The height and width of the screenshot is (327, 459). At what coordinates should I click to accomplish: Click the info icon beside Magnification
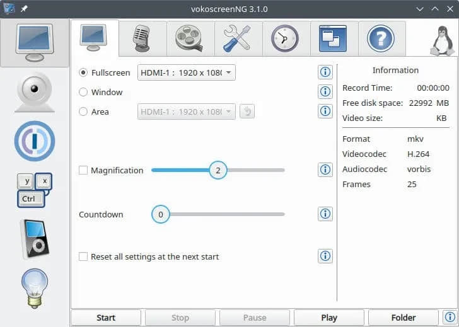point(325,169)
